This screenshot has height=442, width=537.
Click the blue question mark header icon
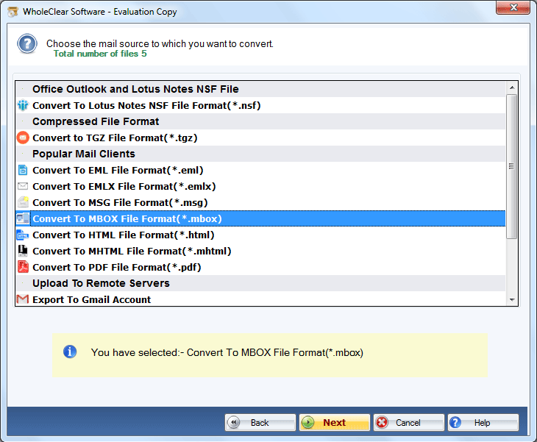[x=27, y=44]
